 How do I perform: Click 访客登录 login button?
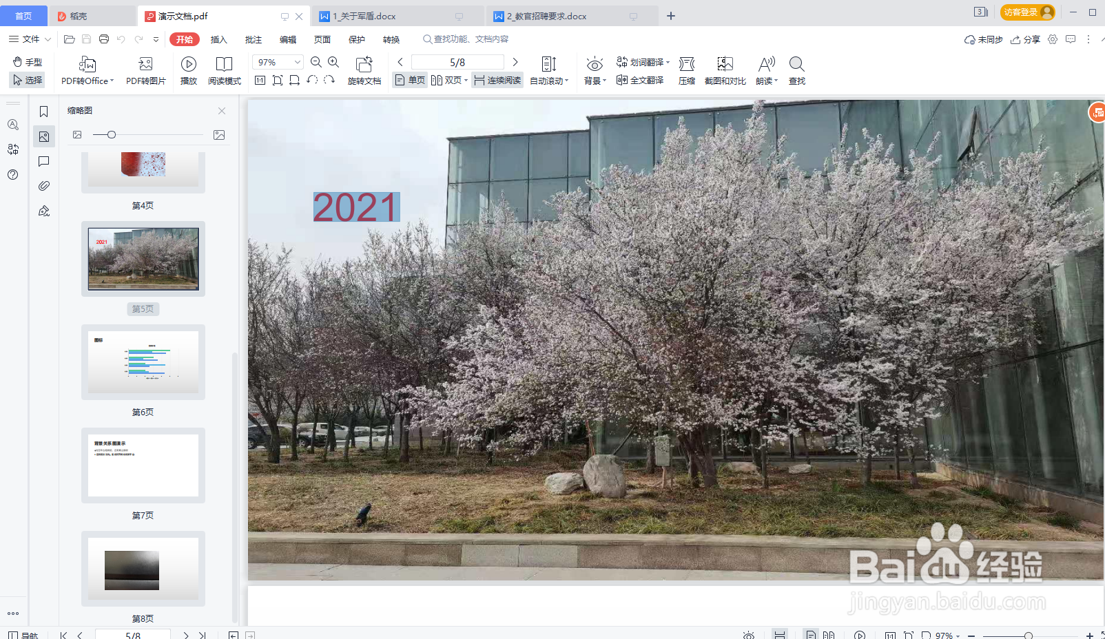click(x=1027, y=12)
